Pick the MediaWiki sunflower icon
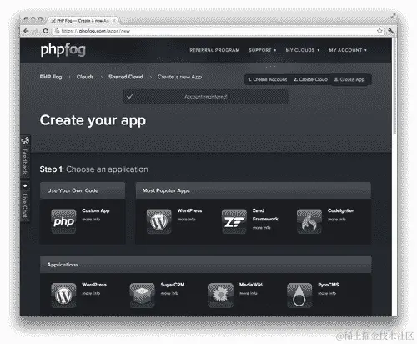The width and height of the screenshot is (417, 344). [221, 296]
